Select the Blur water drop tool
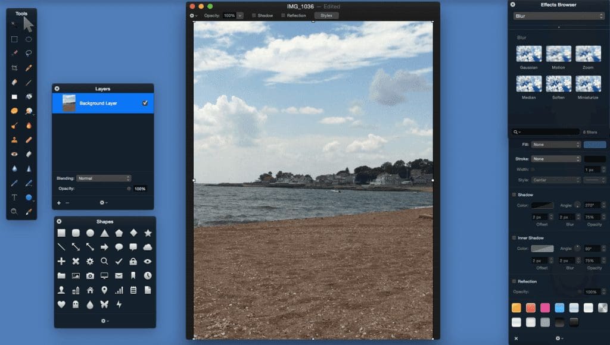This screenshot has width=610, height=345. (14, 168)
